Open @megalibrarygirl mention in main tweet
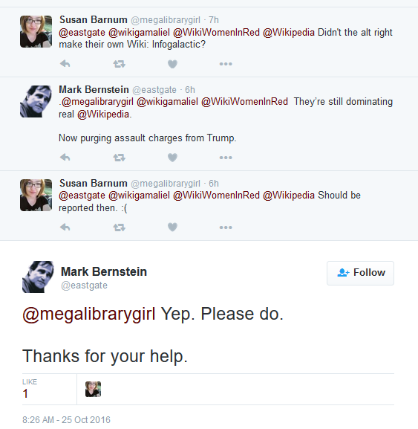This screenshot has height=429, width=418. tap(89, 314)
